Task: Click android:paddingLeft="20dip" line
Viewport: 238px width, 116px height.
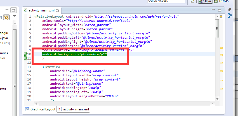Action: coord(77,92)
